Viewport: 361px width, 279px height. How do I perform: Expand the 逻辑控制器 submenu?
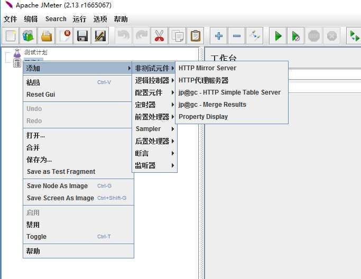154,80
